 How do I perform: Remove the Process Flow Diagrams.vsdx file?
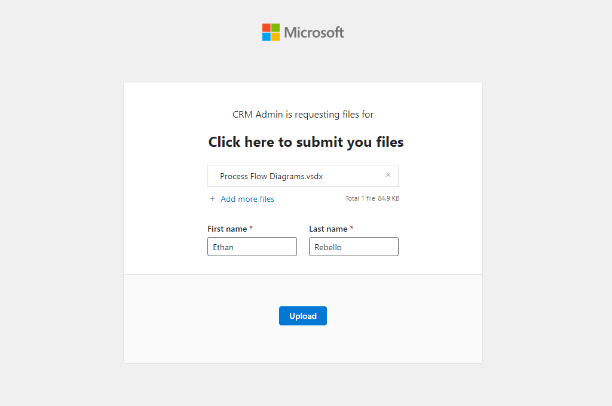[388, 175]
